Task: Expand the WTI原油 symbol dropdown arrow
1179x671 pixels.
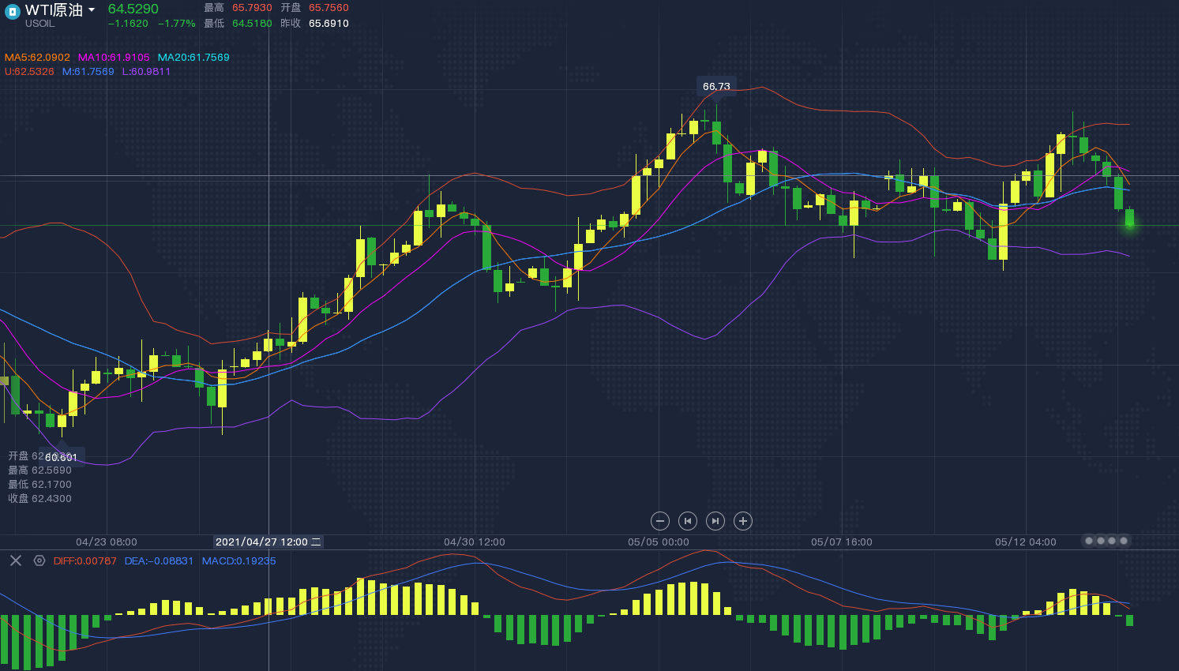Action: click(x=92, y=10)
